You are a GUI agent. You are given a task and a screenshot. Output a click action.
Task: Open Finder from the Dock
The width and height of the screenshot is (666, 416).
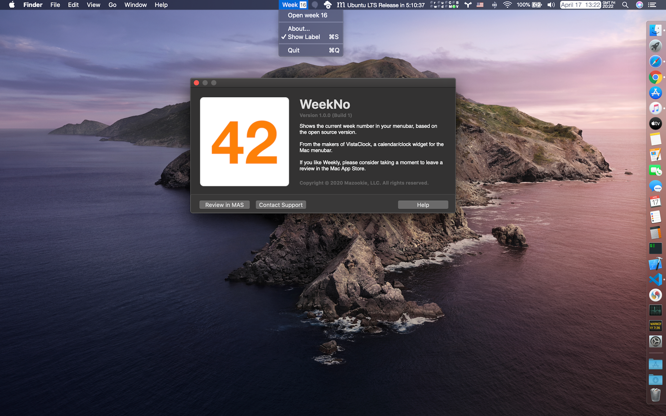pos(656,30)
